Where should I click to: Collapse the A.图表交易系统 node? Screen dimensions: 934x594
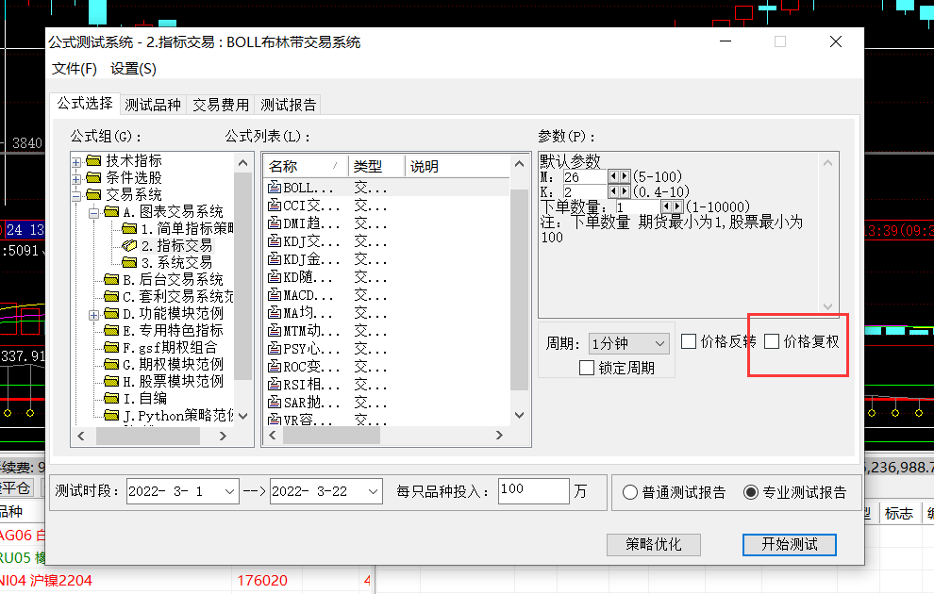click(x=93, y=213)
